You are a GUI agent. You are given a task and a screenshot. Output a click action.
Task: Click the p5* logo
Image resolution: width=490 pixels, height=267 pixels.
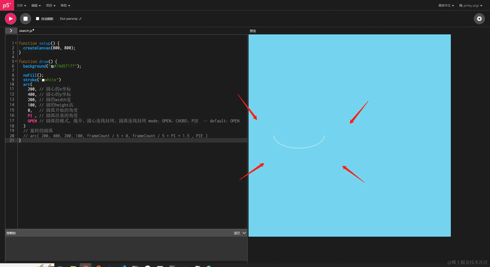point(7,5)
